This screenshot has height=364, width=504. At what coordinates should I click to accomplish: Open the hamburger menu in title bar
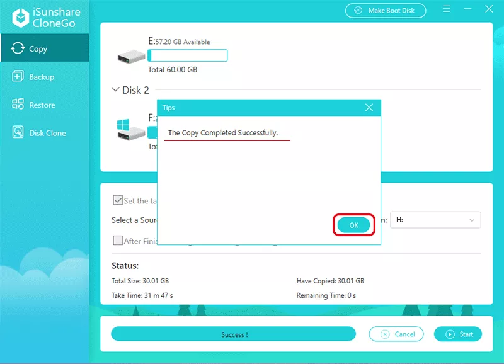coord(446,10)
